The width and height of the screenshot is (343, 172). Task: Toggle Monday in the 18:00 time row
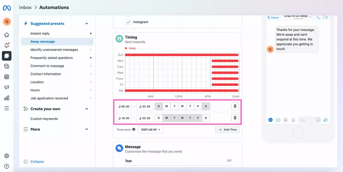coord(166,118)
